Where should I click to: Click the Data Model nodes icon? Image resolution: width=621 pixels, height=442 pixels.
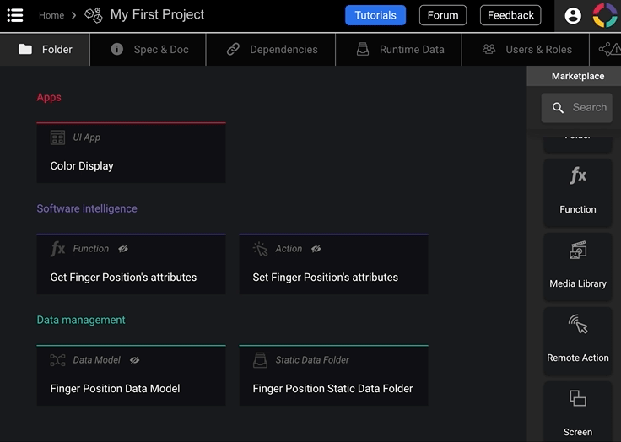(58, 360)
